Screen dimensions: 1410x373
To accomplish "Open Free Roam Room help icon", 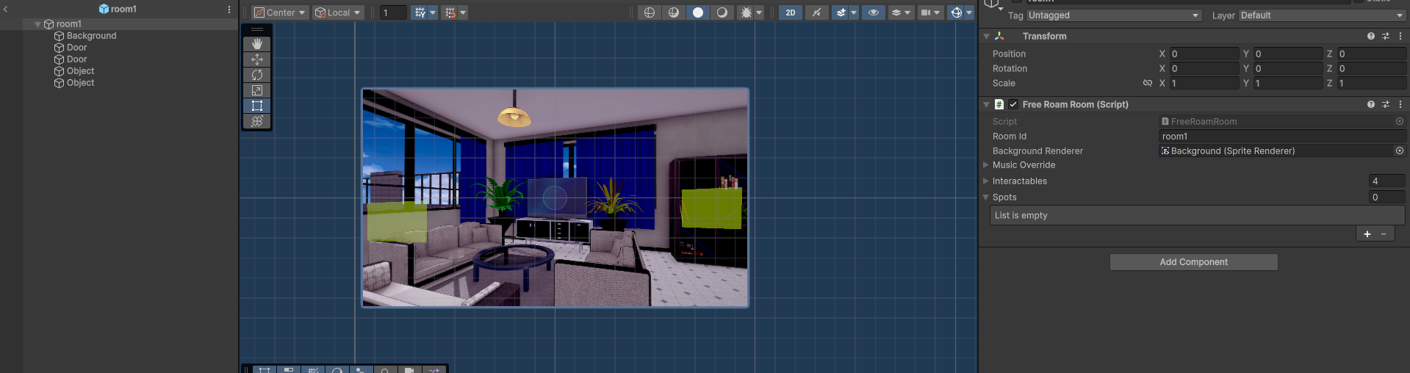I will 1371,104.
